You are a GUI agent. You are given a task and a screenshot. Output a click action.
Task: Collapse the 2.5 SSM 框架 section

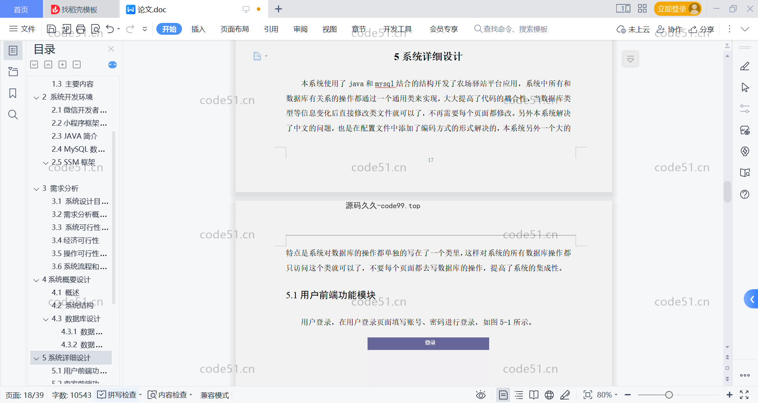(46, 163)
